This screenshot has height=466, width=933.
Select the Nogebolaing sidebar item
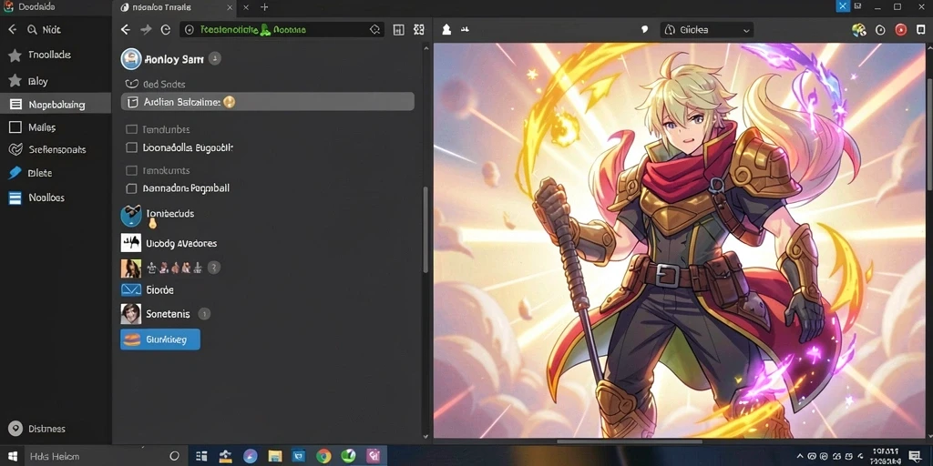[56, 105]
